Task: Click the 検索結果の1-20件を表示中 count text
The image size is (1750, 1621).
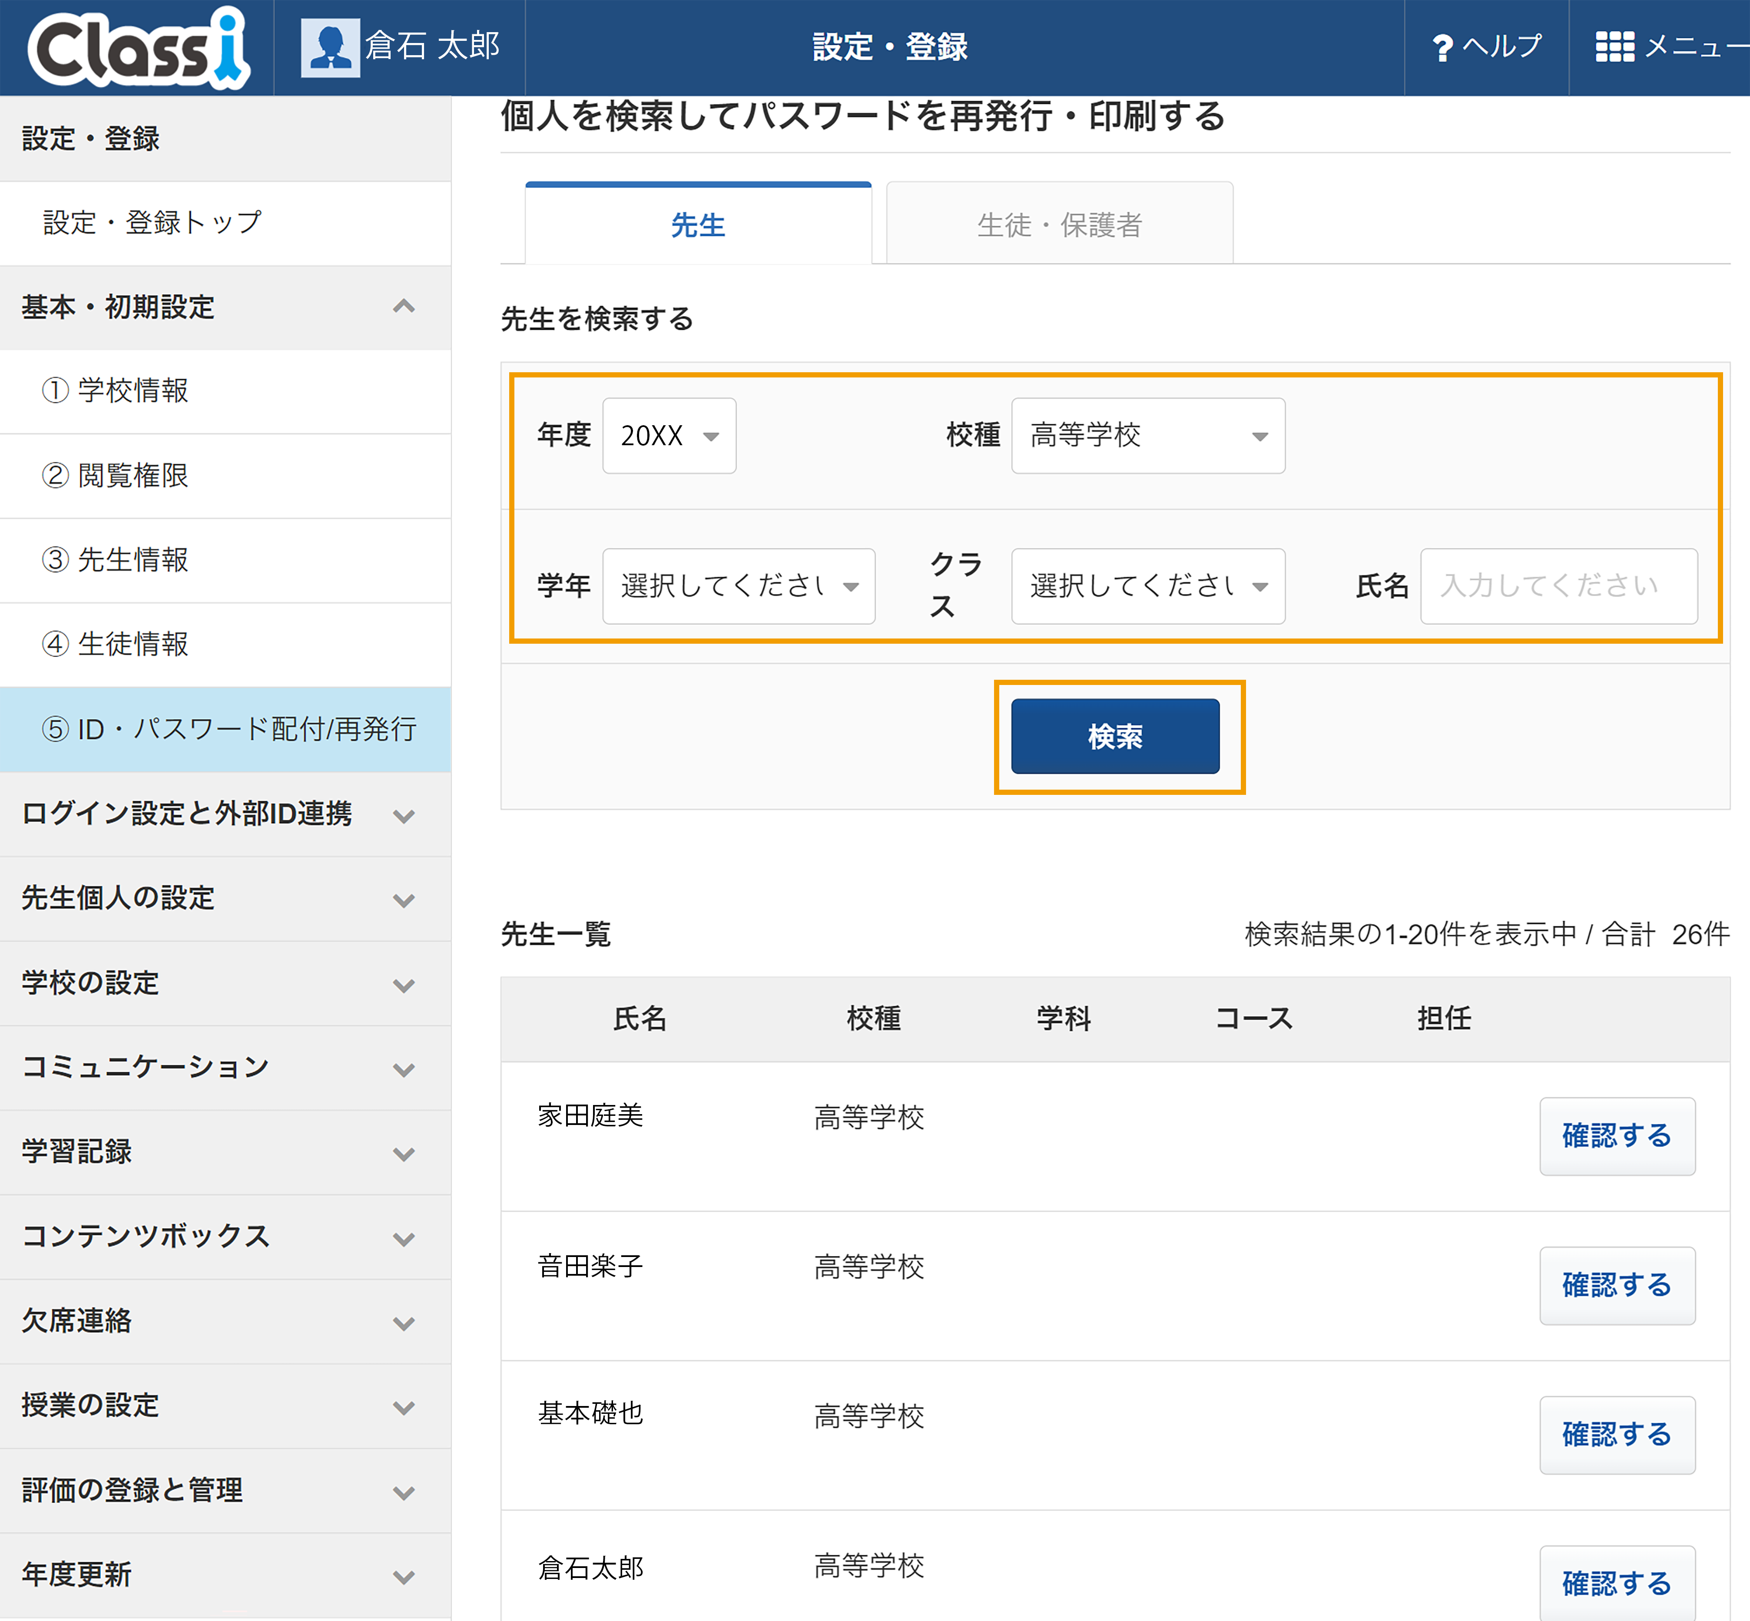Action: (x=1411, y=934)
